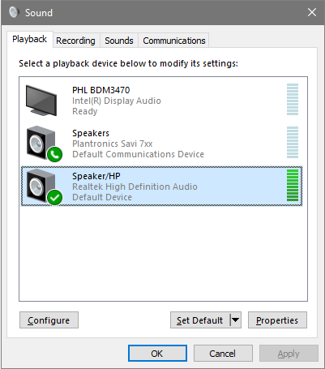
Task: Click the green level meter for Speaker/HP
Action: click(293, 185)
